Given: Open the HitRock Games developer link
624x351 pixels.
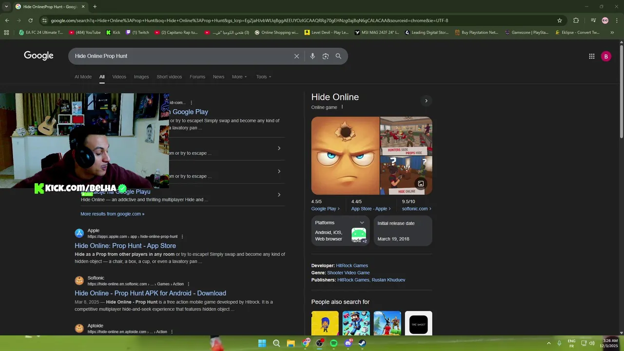Looking at the screenshot, I should (352, 266).
